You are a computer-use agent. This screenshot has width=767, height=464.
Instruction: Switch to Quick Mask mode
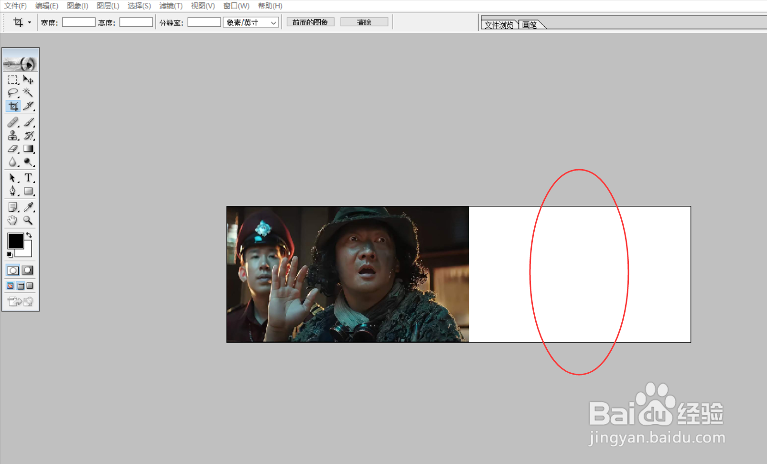[x=28, y=270]
